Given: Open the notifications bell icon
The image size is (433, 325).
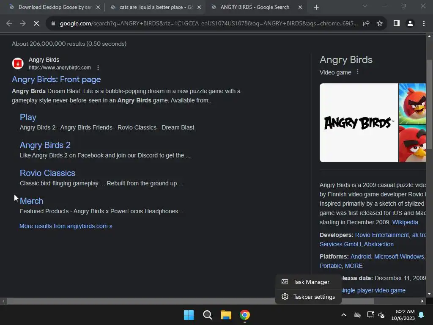Looking at the screenshot, I should coord(422,315).
